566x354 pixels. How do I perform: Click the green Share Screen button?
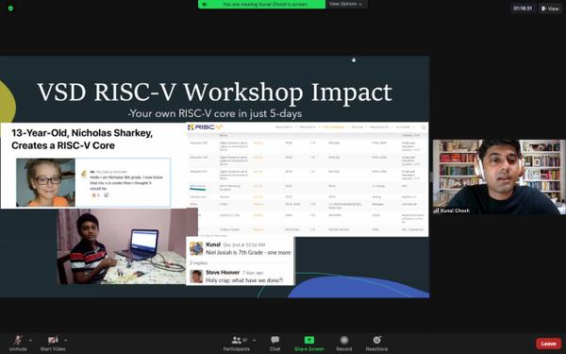coord(309,343)
